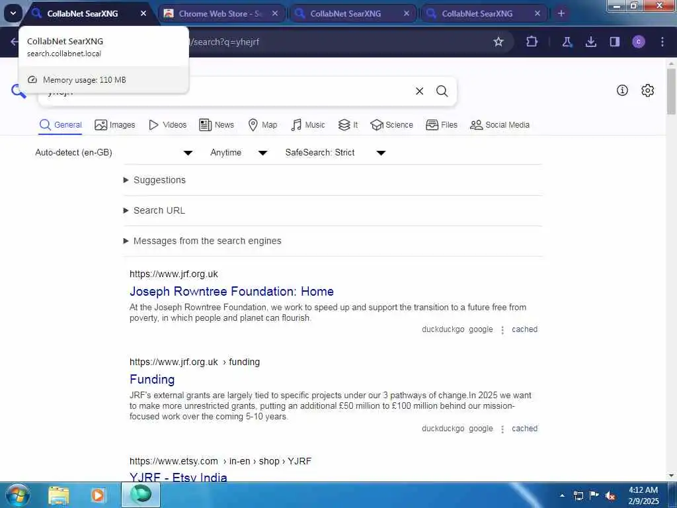Open SearXNG preferences gear icon

coord(647,90)
